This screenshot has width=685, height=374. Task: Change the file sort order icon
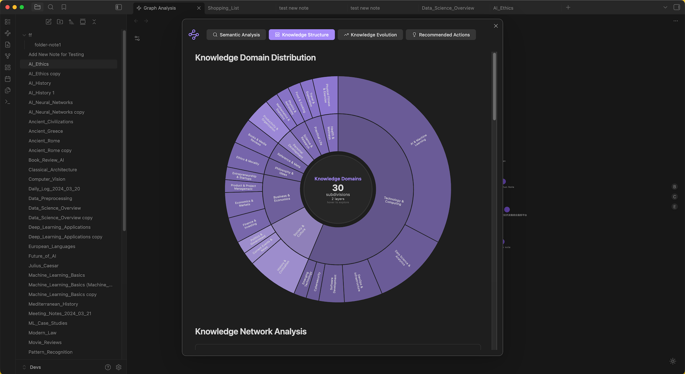(x=71, y=22)
